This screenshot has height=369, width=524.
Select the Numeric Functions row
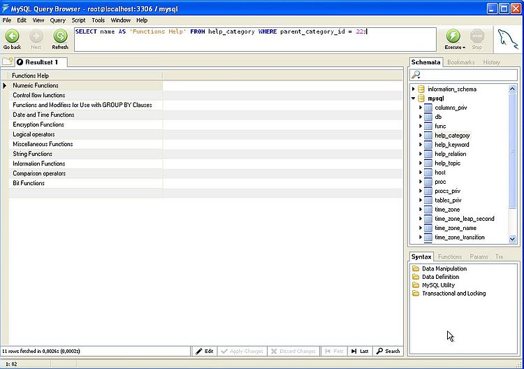pyautogui.click(x=85, y=85)
